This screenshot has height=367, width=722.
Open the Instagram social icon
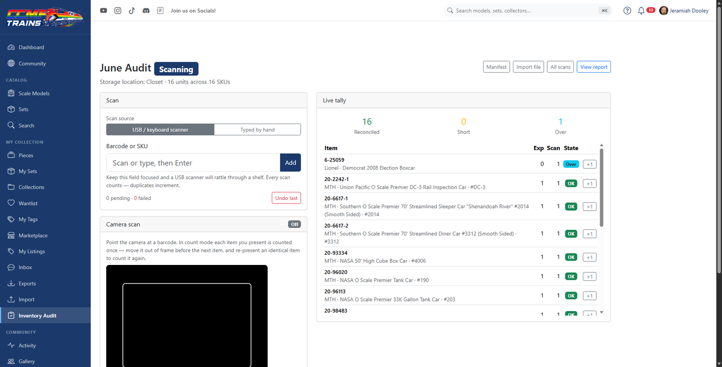118,10
